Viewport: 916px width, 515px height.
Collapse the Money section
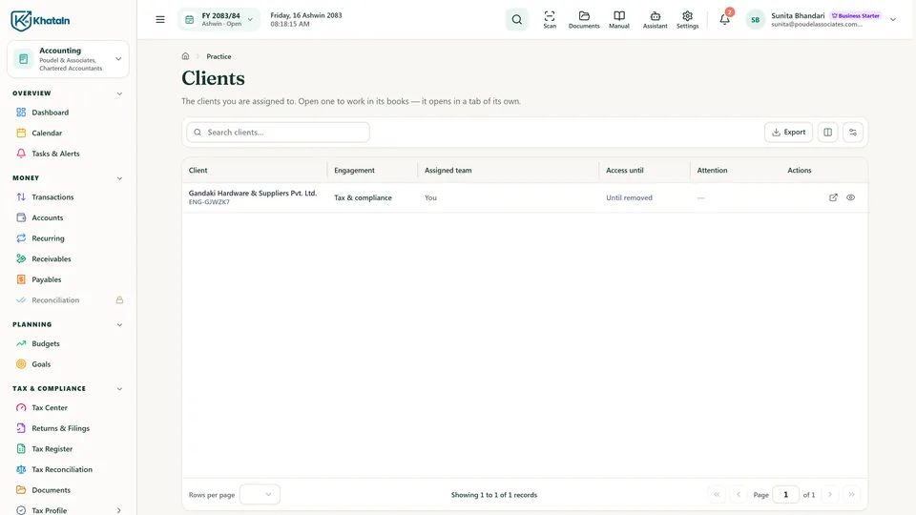(x=119, y=178)
